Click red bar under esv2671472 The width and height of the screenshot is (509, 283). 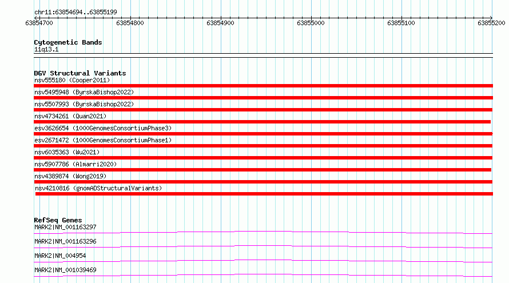(x=263, y=146)
